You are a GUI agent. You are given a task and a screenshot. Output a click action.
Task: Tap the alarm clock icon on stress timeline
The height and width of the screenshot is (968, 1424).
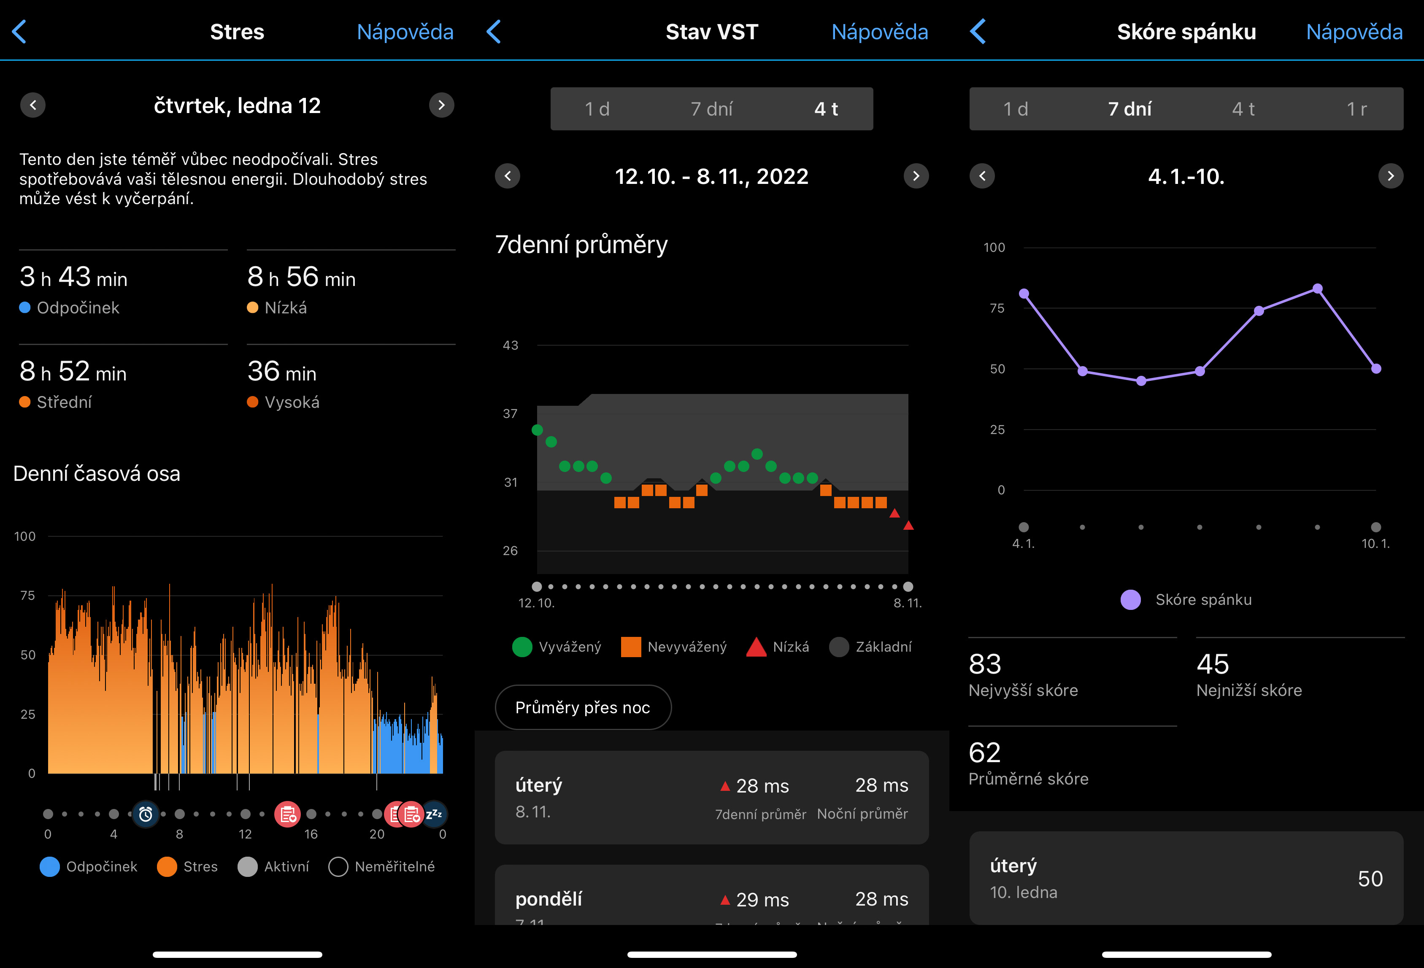pyautogui.click(x=146, y=814)
